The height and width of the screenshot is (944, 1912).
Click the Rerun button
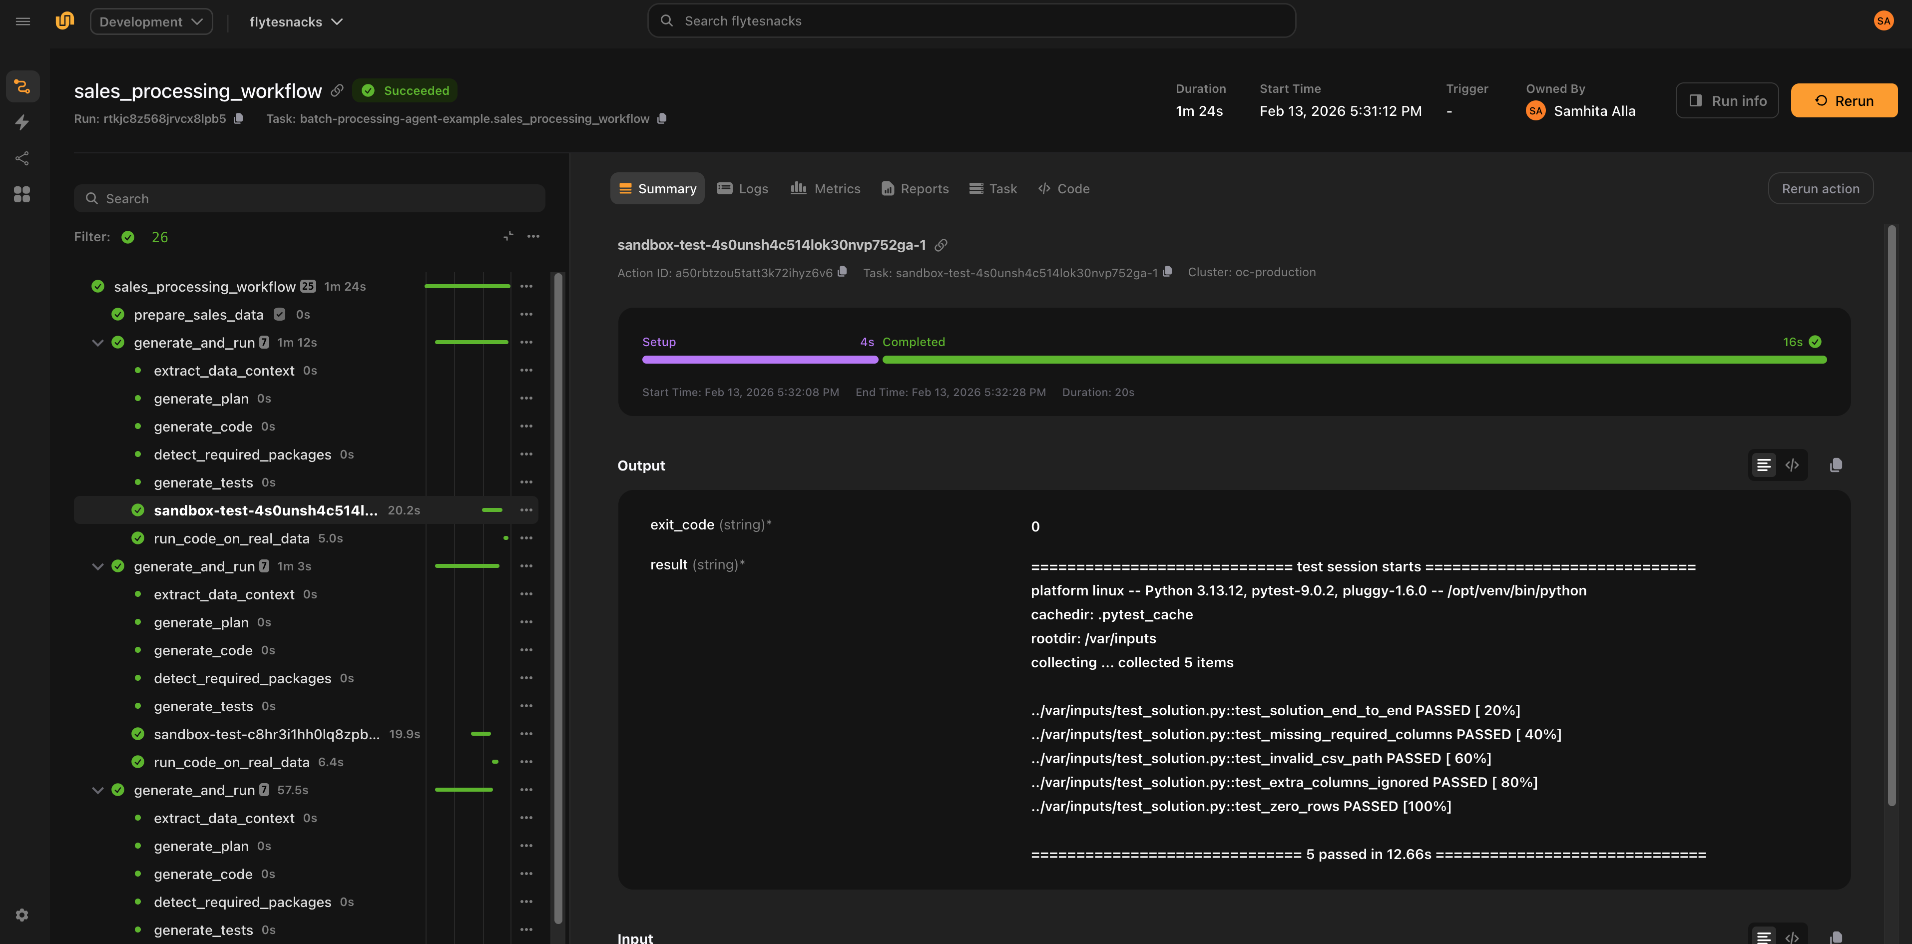point(1844,101)
